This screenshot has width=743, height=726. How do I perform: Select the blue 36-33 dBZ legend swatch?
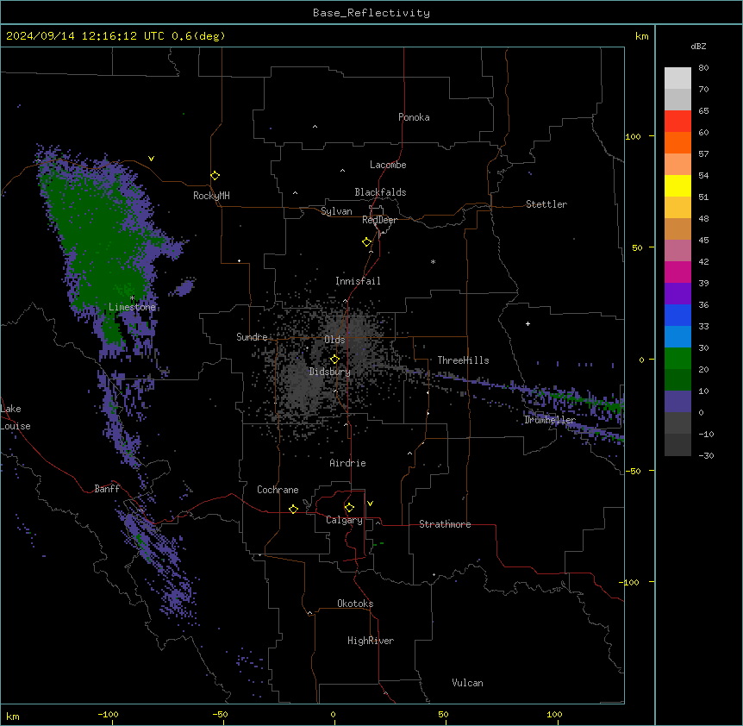[677, 315]
